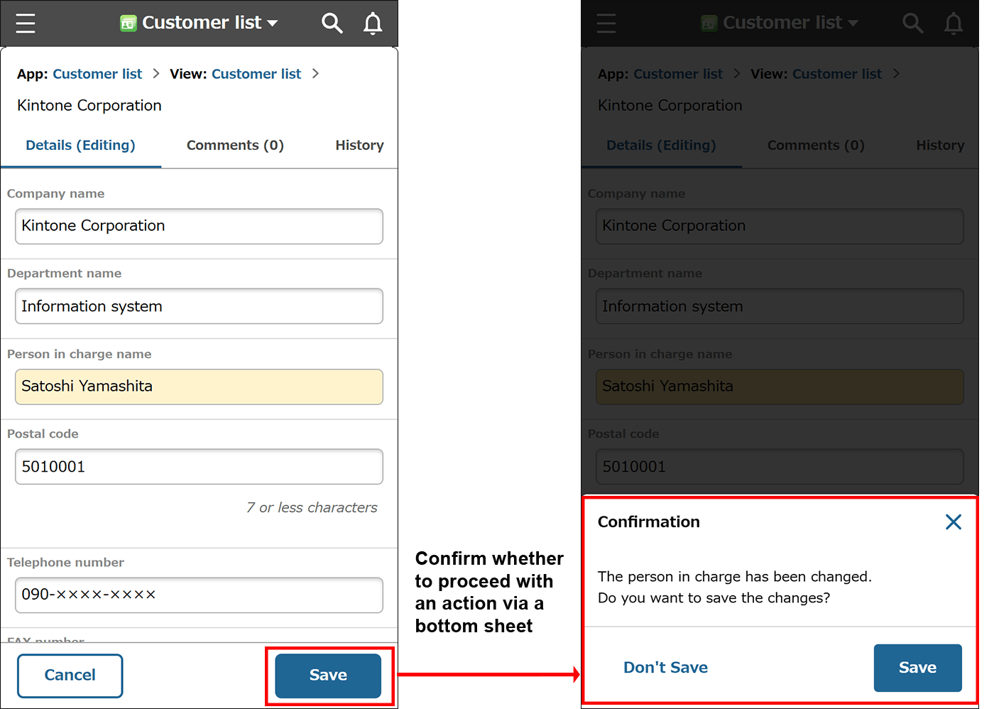Open the hamburger menu in left screen
The width and height of the screenshot is (994, 709).
[x=26, y=23]
